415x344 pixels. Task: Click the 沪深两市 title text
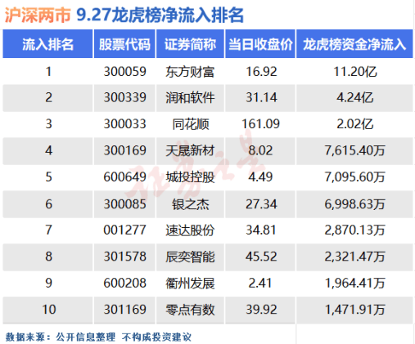coord(38,15)
